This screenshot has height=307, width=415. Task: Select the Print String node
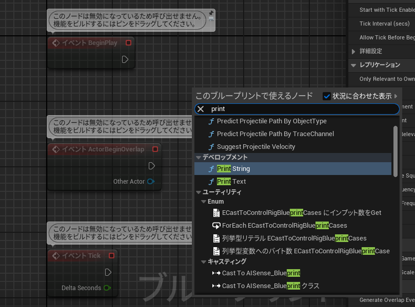click(233, 169)
